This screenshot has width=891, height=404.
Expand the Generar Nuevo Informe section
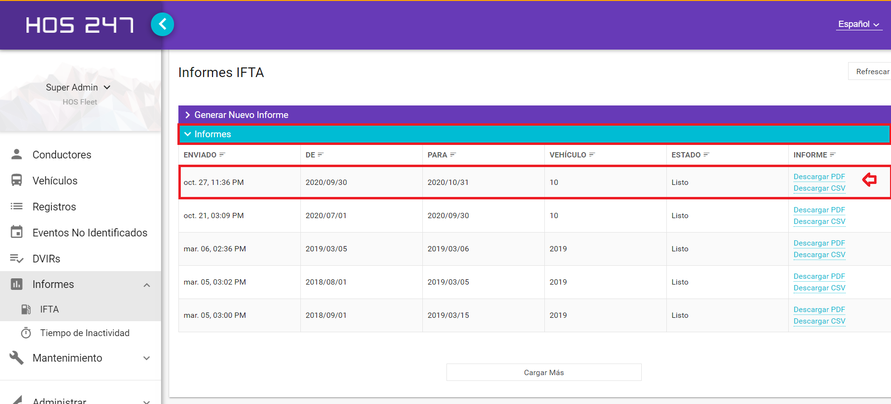(x=534, y=115)
